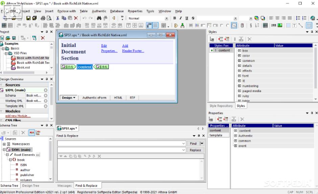Click the Header/Footer... link

coord(133,51)
